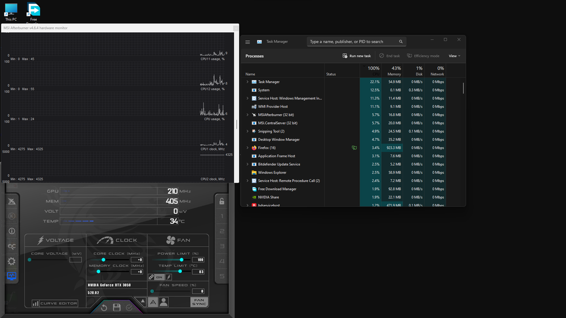Click the Voltage section lightning bolt icon

[x=41, y=240]
